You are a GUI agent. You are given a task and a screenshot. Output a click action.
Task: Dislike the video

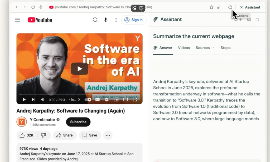[44, 135]
